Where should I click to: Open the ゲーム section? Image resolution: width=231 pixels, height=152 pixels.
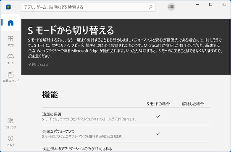click(x=10, y=59)
